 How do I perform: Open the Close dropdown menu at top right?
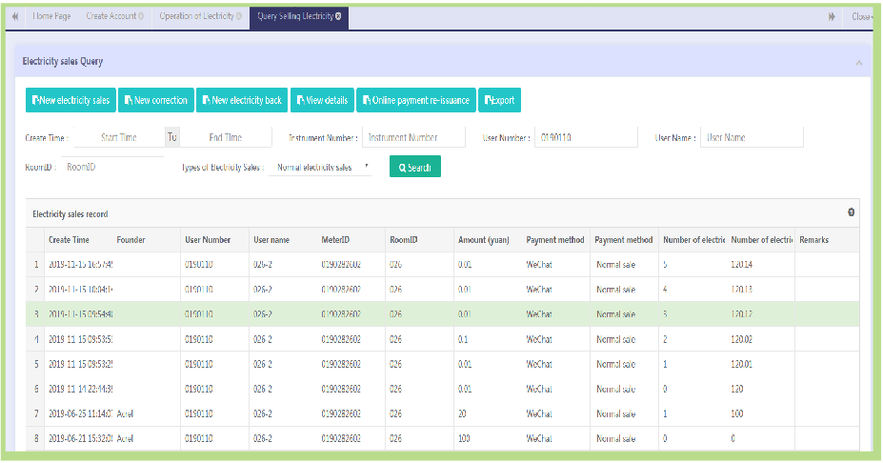pyautogui.click(x=862, y=16)
